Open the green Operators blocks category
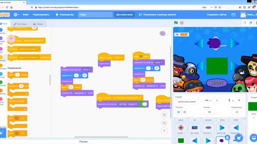 pos(1,82)
